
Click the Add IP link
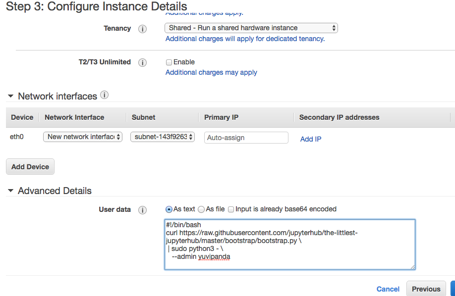(x=311, y=139)
